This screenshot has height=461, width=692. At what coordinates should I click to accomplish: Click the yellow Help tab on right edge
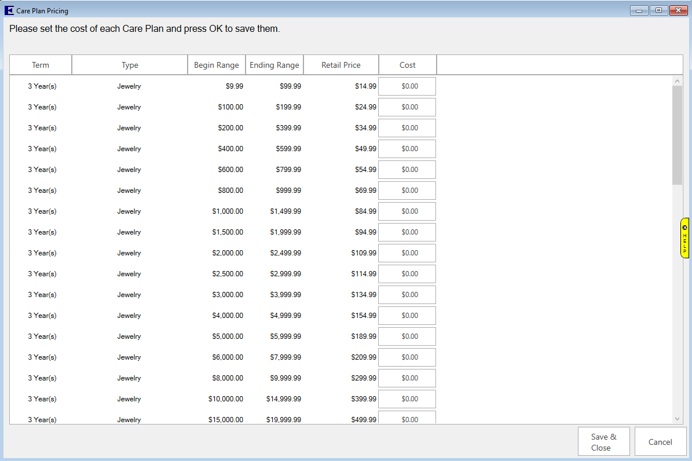685,237
